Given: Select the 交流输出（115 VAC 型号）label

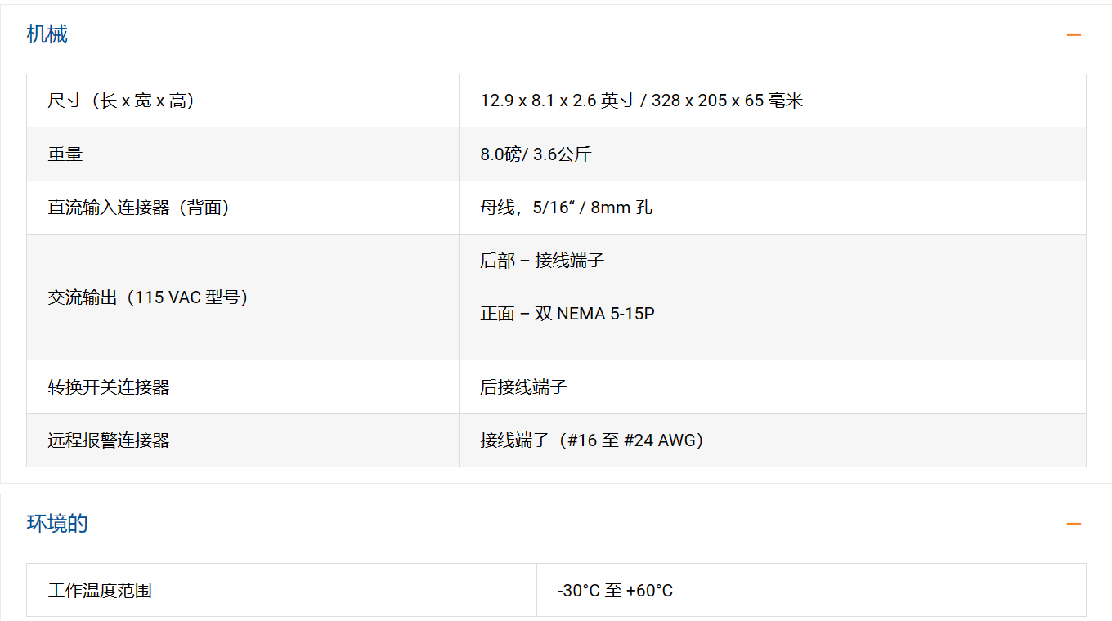Looking at the screenshot, I should [148, 297].
